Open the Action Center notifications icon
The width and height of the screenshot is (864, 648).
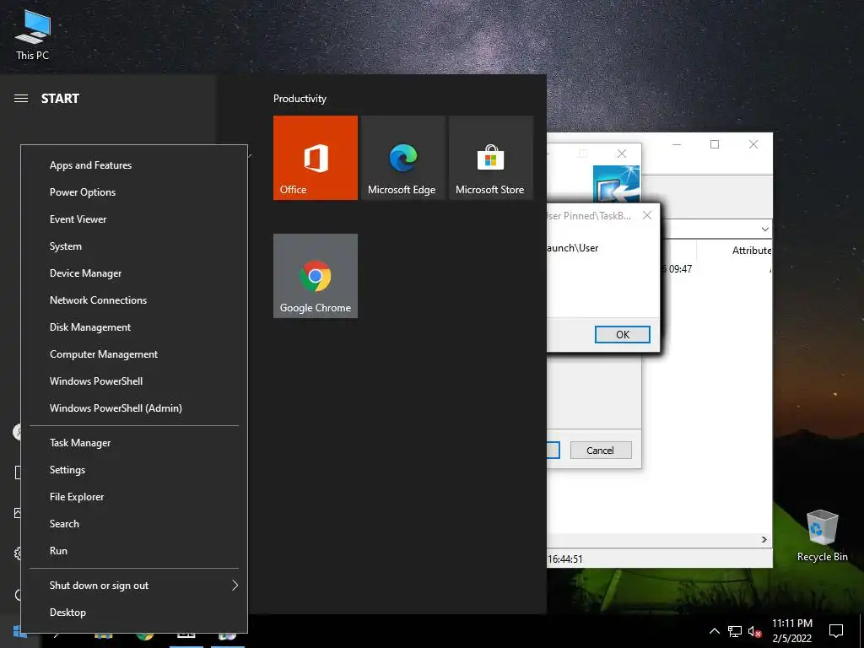coord(836,631)
